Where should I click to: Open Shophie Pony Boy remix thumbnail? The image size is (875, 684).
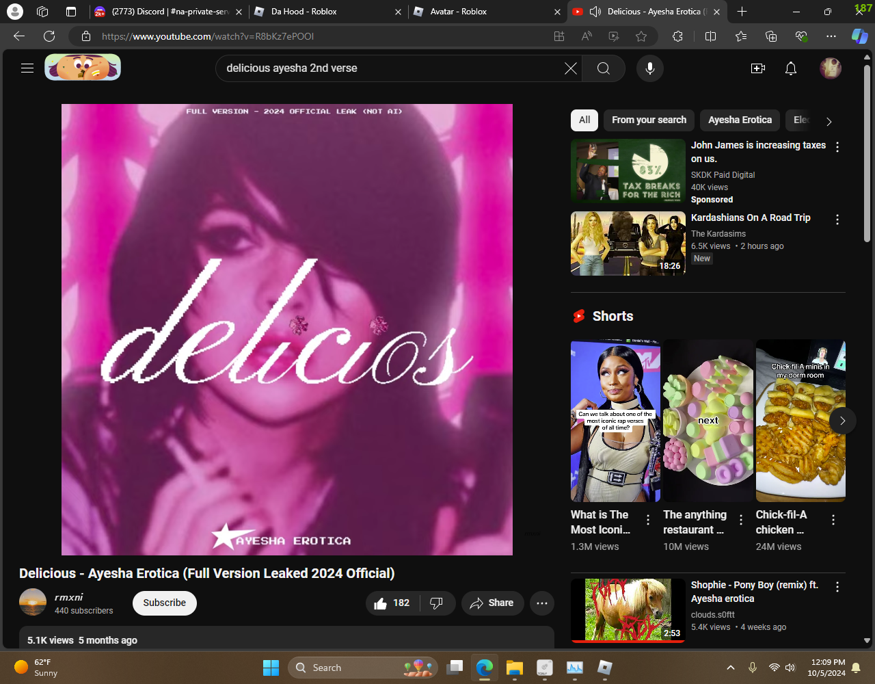(628, 610)
